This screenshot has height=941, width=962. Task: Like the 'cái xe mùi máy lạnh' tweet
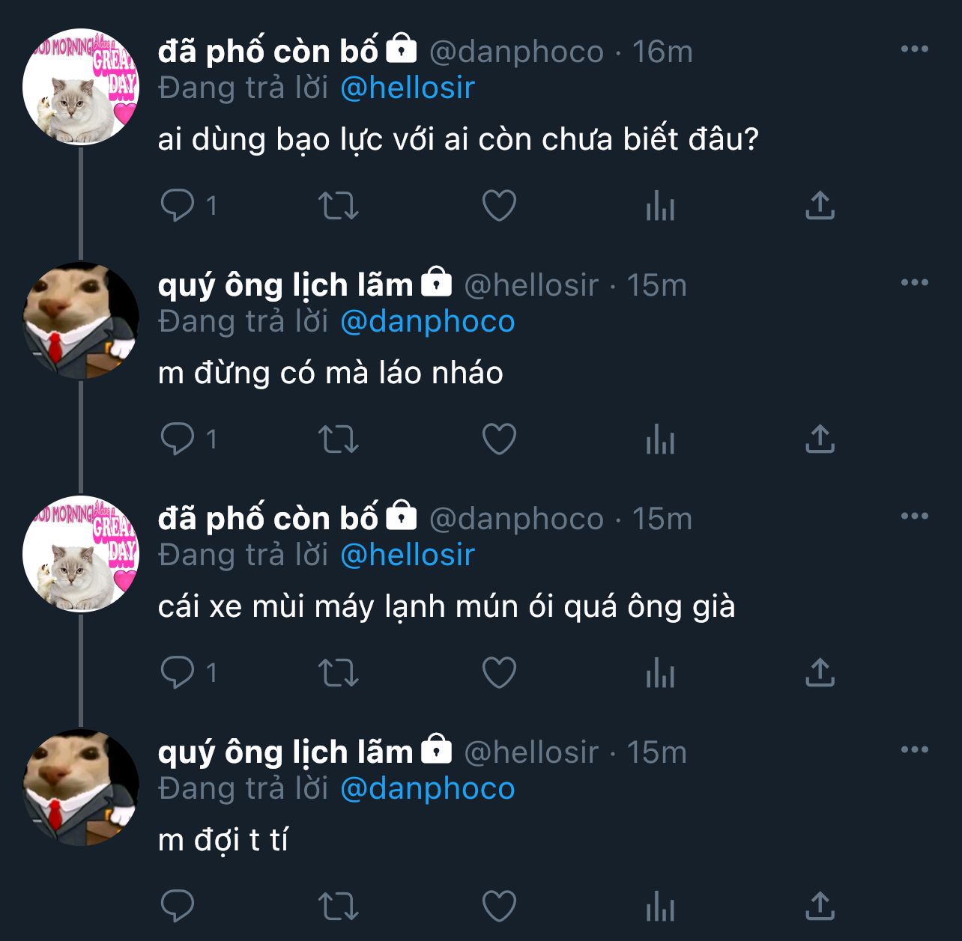click(499, 673)
